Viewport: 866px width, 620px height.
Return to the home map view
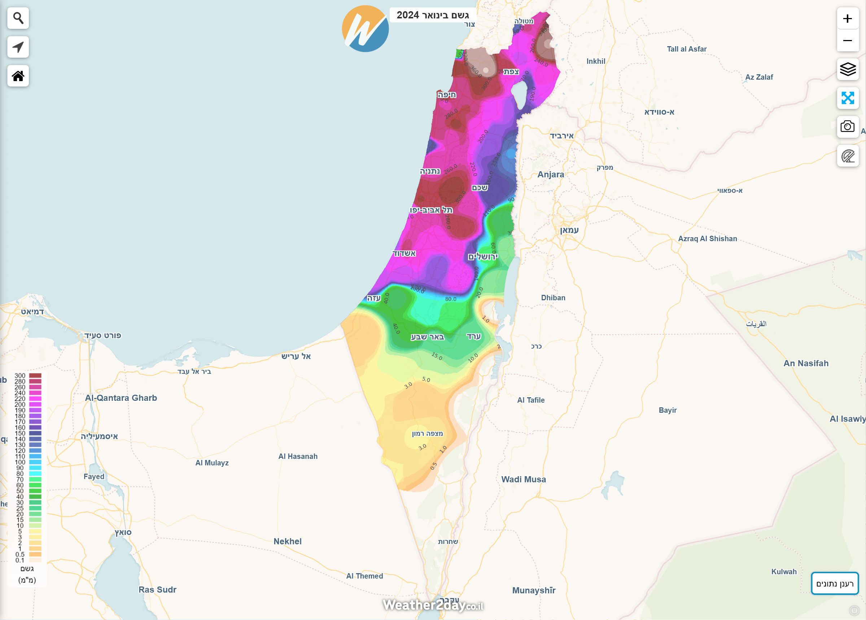[18, 76]
